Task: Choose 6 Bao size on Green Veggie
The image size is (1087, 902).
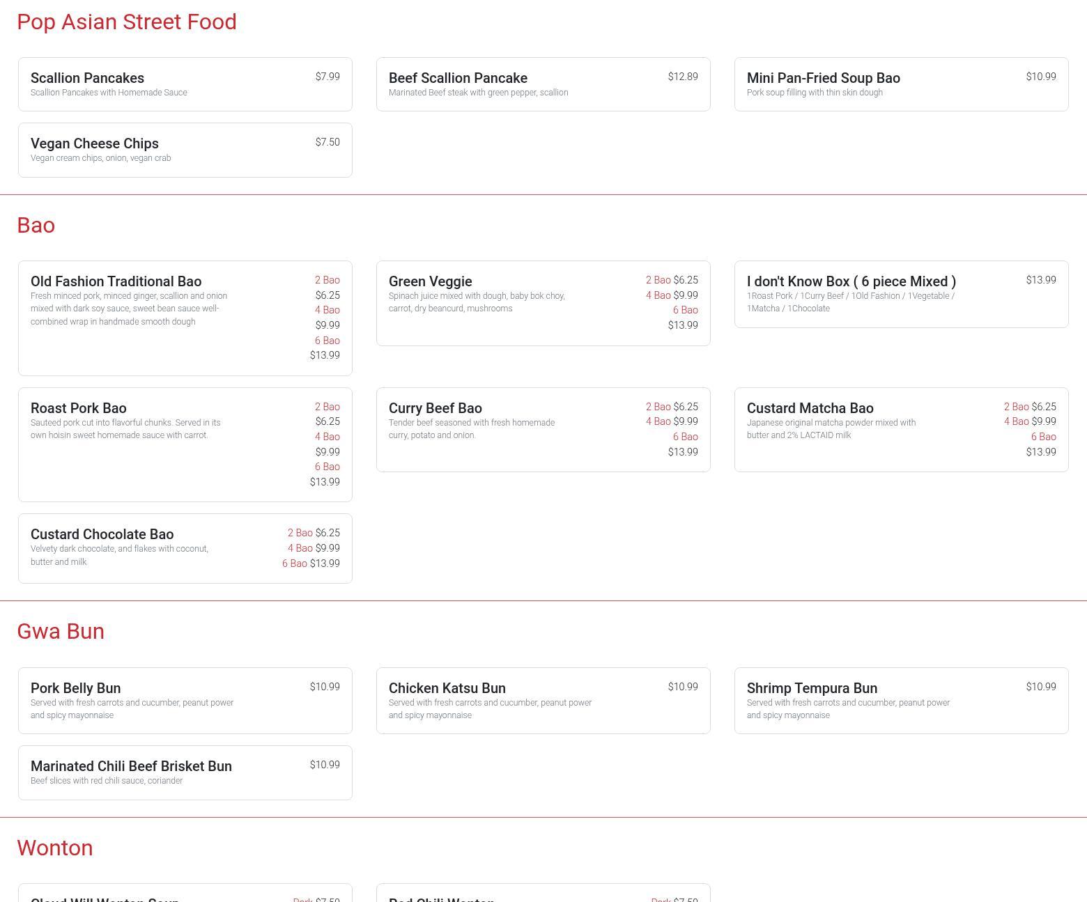Action: pos(686,310)
